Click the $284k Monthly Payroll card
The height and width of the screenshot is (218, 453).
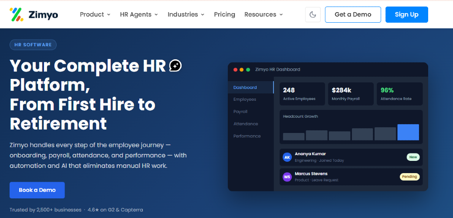point(351,94)
